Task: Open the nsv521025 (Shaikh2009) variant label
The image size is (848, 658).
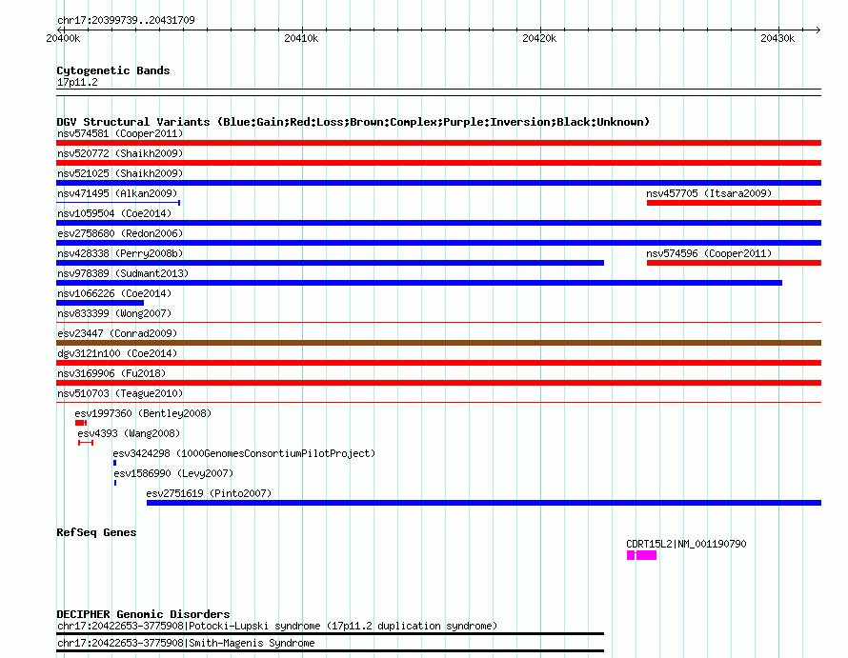Action: point(120,173)
